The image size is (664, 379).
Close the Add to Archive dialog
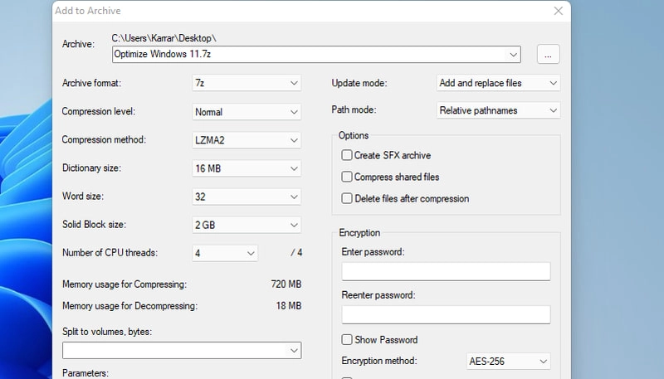coord(558,11)
